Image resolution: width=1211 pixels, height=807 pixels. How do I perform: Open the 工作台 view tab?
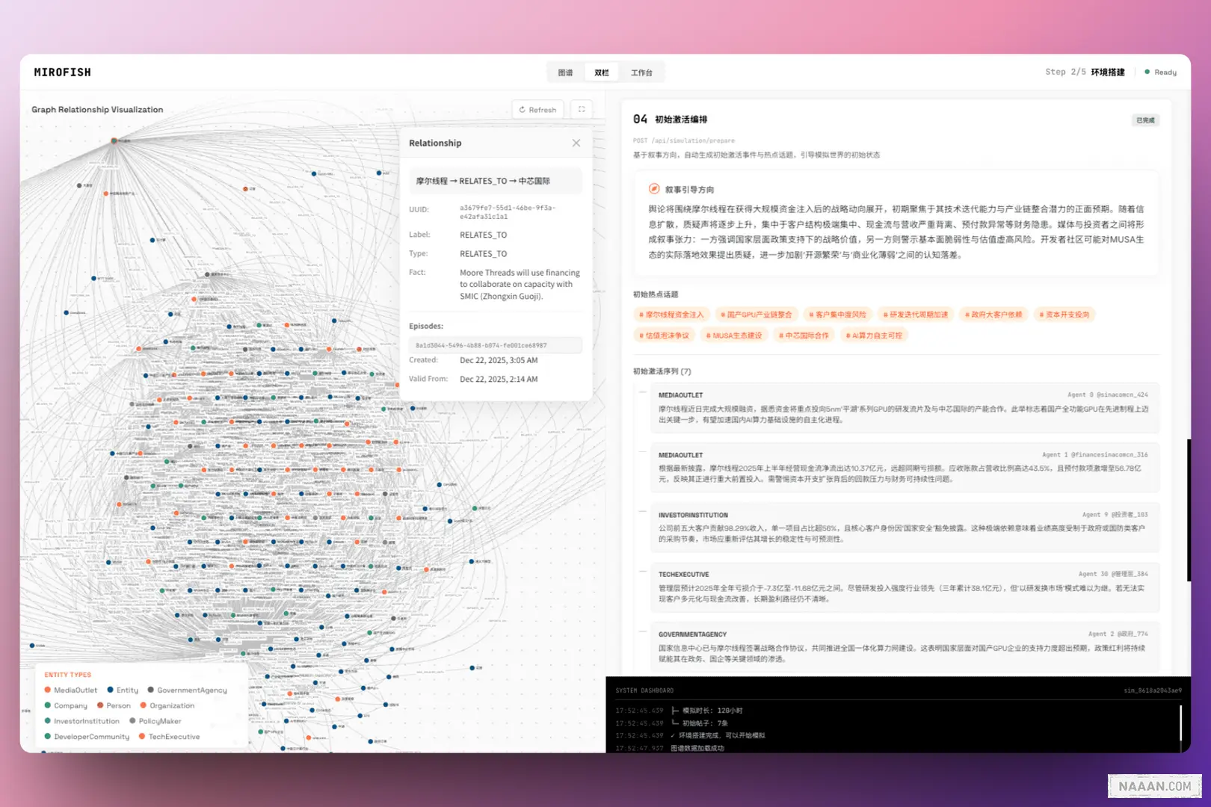click(x=641, y=72)
